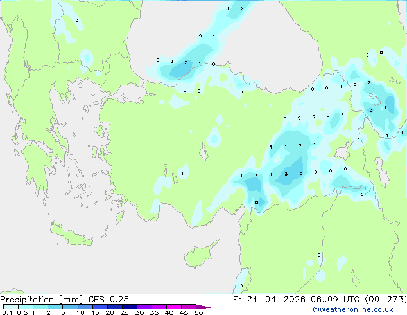Viewport: 407px width, 315px height.
Task: Click the '35' legend scale label
Action: 154,312
